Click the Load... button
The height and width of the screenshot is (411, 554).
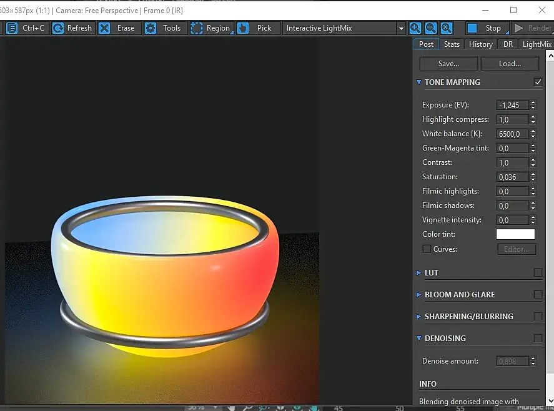tap(510, 64)
